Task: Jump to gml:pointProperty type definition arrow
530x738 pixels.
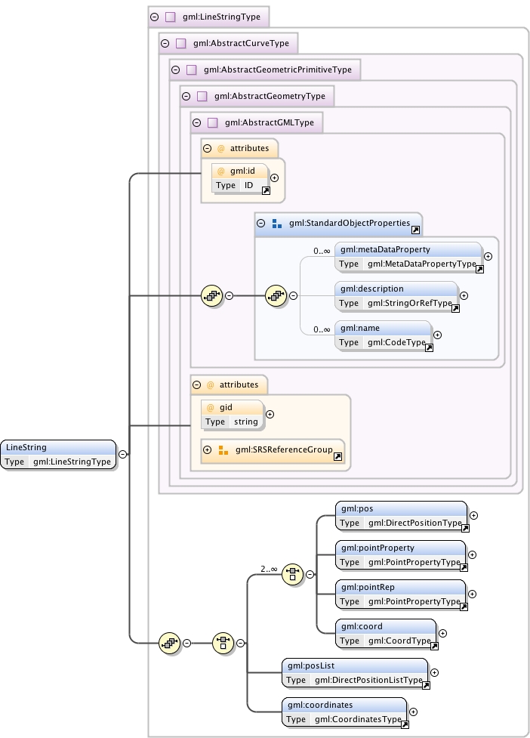Action: pos(464,567)
